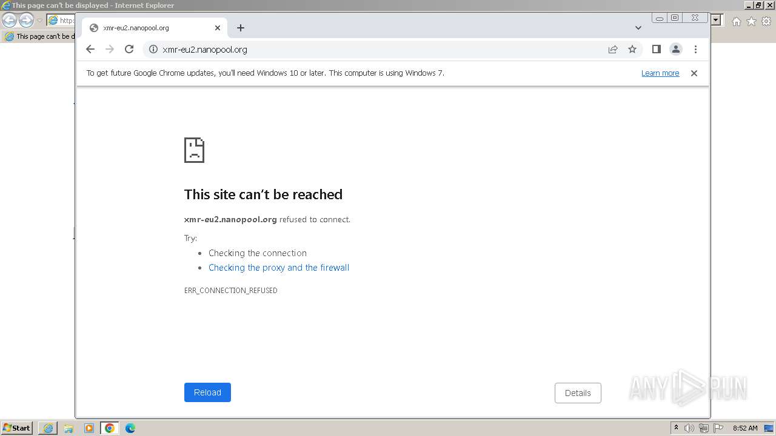
Task: Expand Internet Explorer address bar dropdown arrow
Action: pyautogui.click(x=716, y=20)
